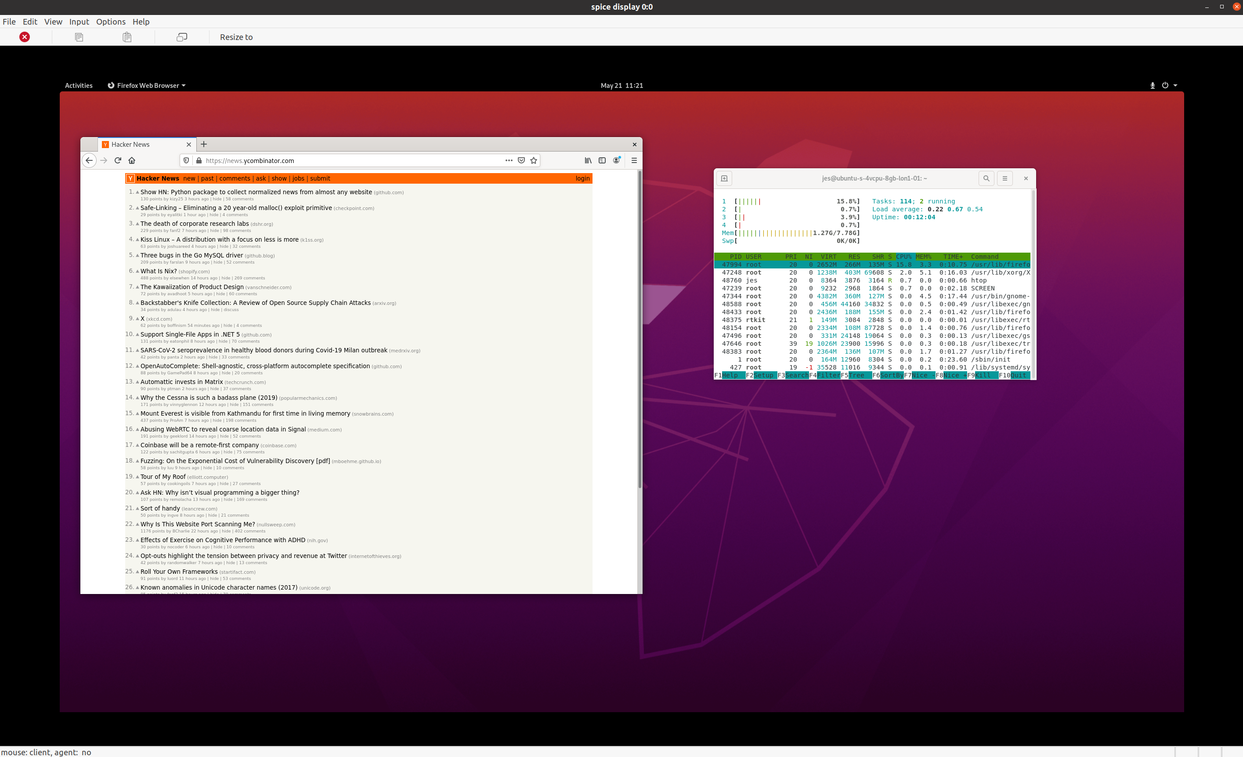The height and width of the screenshot is (757, 1243).
Task: Click the Firefox home icon
Action: click(132, 160)
